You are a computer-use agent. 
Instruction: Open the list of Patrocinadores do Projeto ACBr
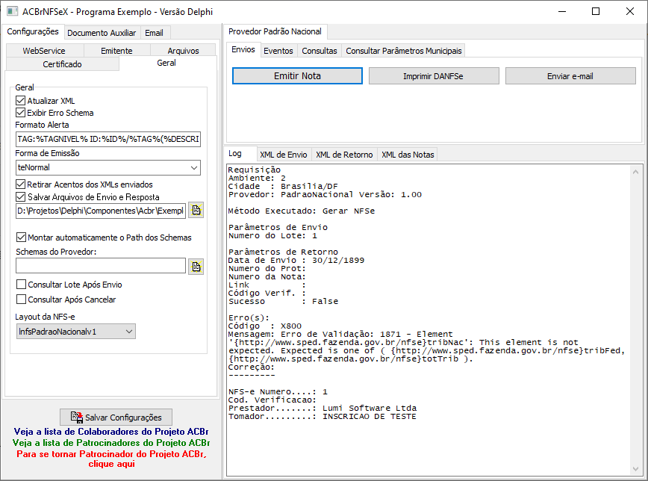point(111,443)
